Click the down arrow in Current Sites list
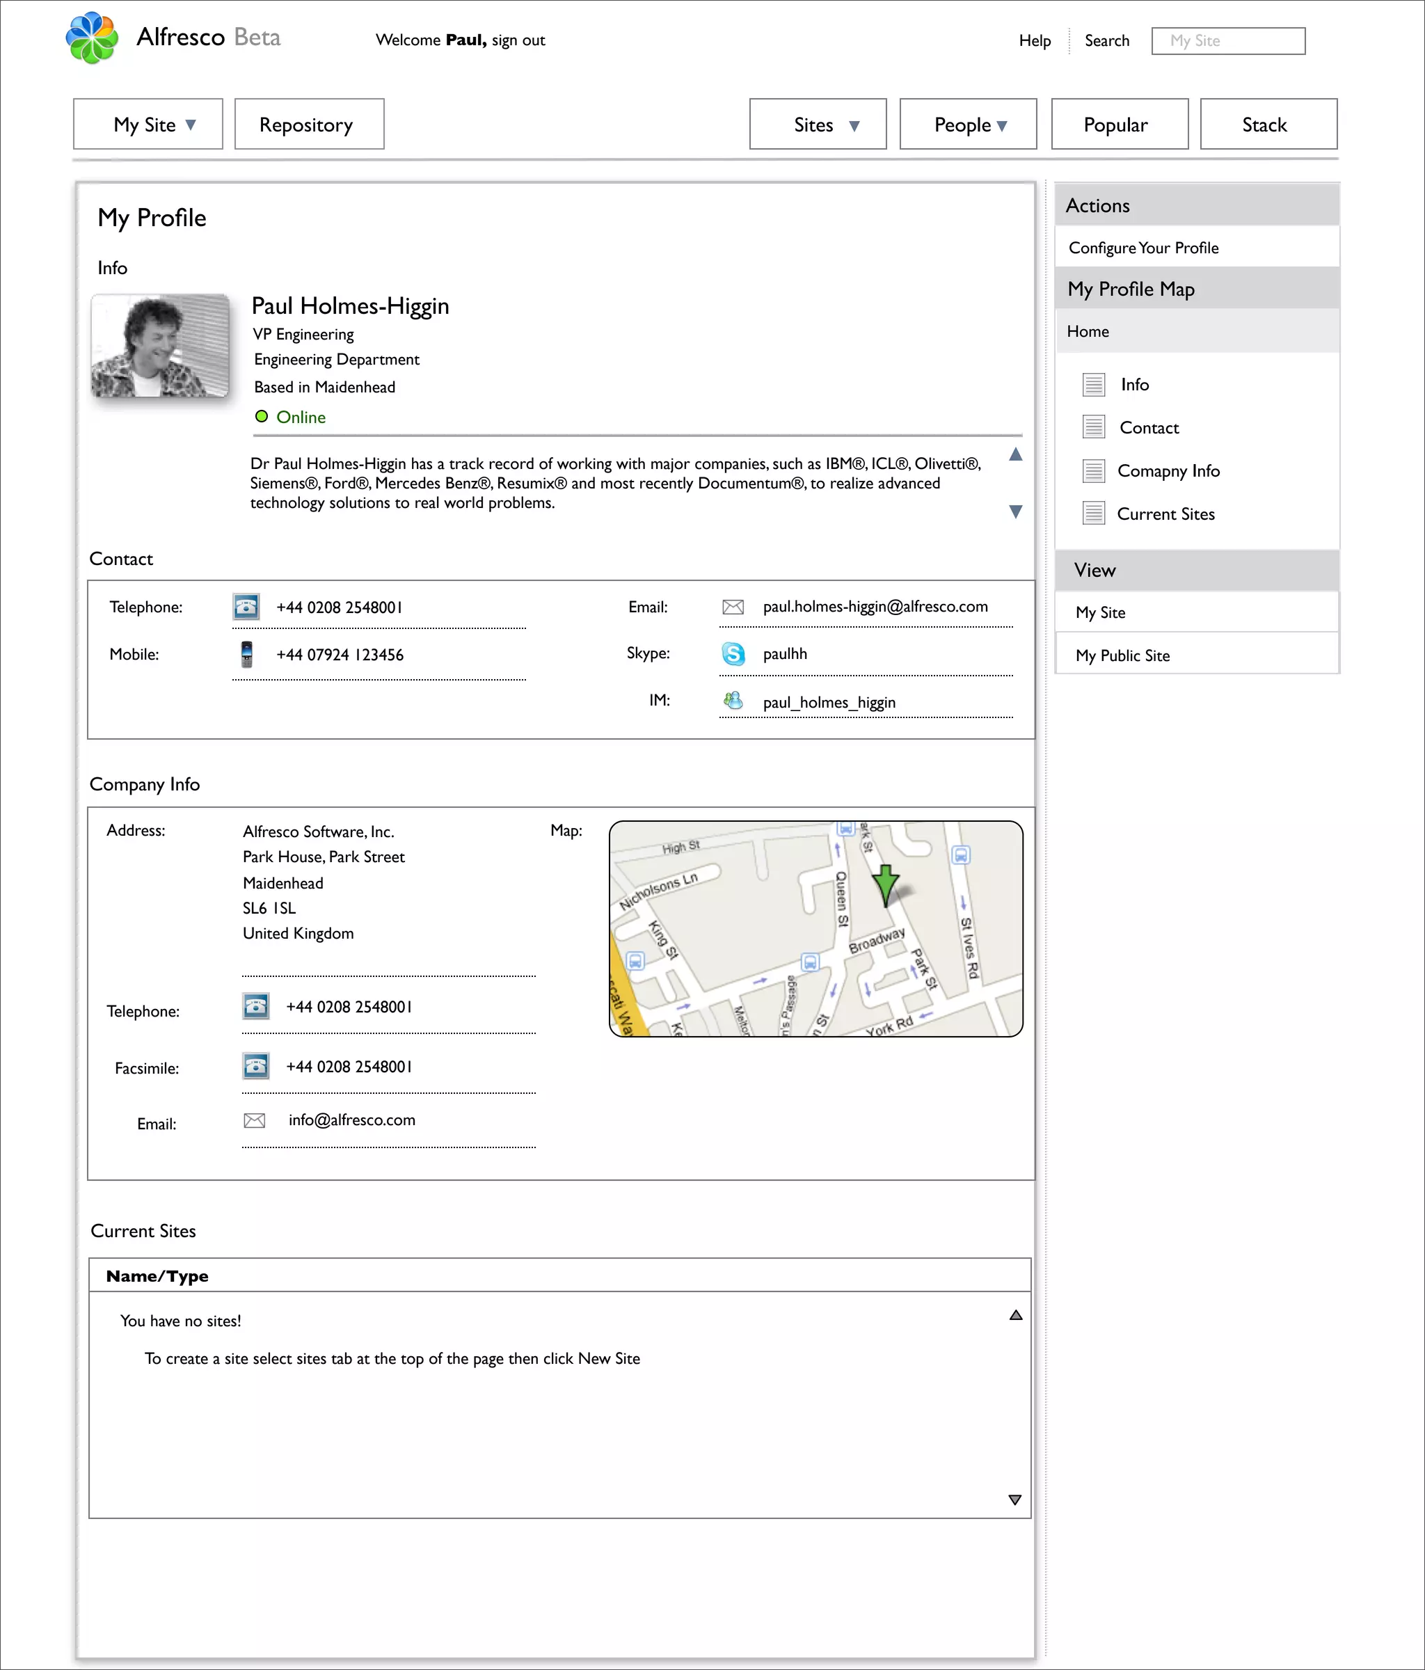This screenshot has height=1670, width=1425. click(1014, 1500)
